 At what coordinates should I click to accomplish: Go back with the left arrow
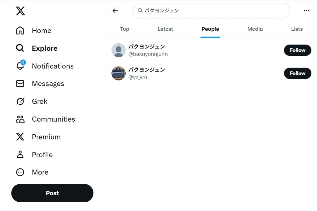coord(115,11)
